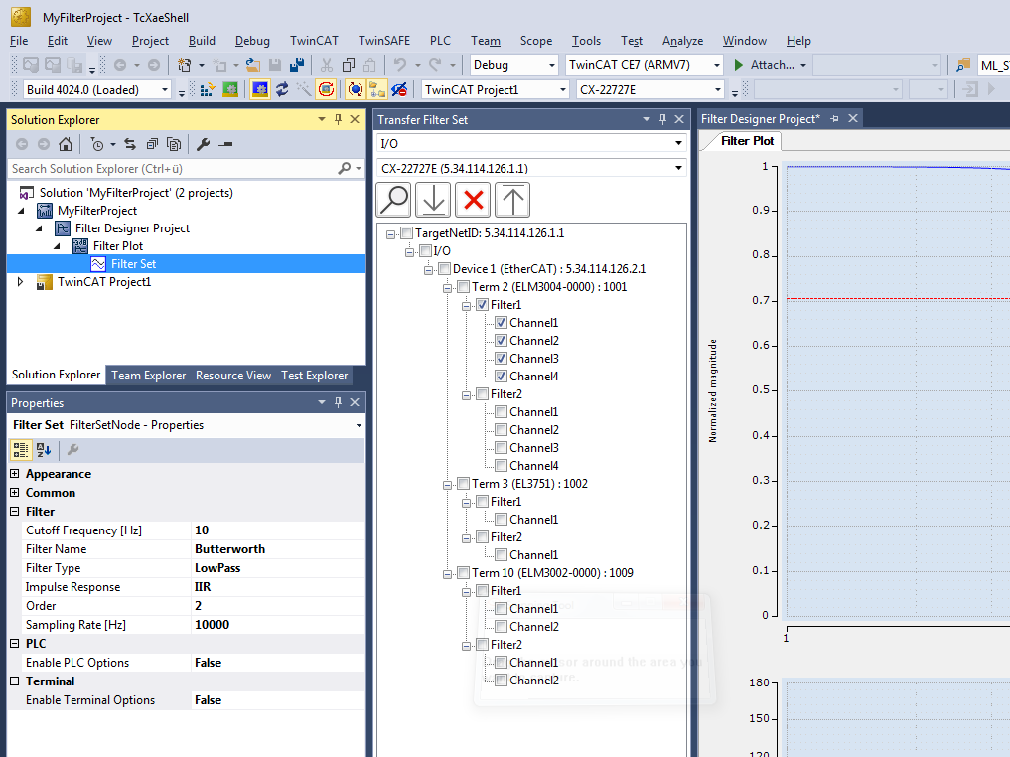Click the magnifier search button in Transfer Filter Set
Viewport: 1010px width, 757px height.
click(393, 200)
